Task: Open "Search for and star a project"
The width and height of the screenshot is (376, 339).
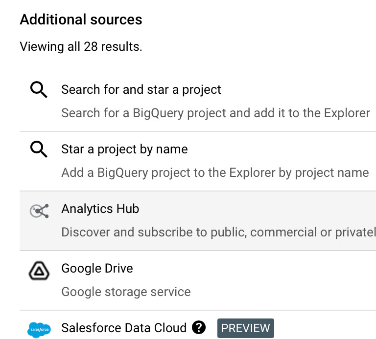Action: (141, 90)
